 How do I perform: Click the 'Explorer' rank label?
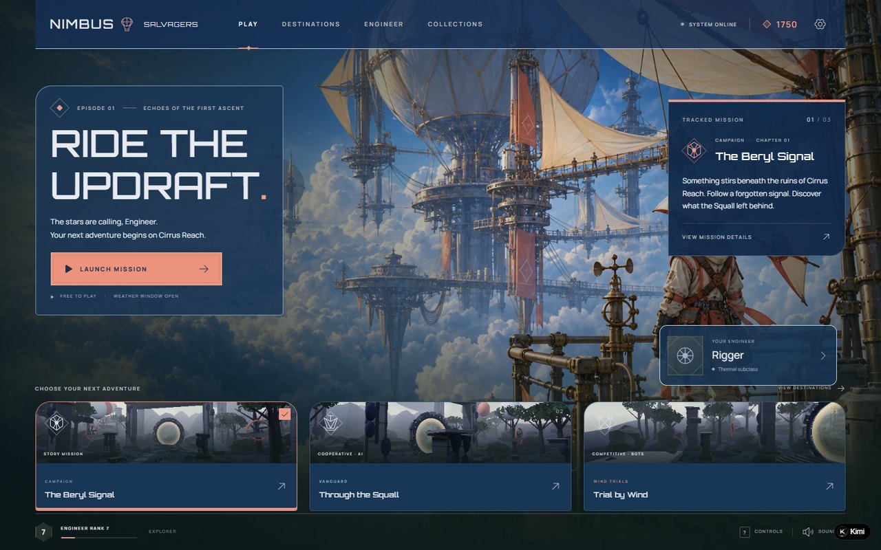[162, 531]
